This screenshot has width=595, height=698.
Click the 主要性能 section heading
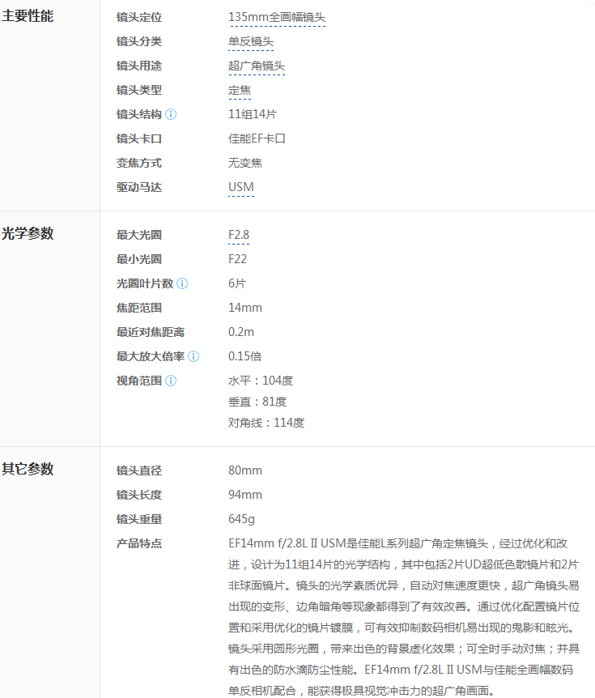coord(28,15)
